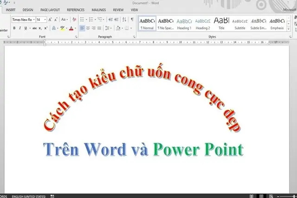Screen dimensions: 297x198
Task: Open the REVIEW tab
Action: (x=118, y=10)
